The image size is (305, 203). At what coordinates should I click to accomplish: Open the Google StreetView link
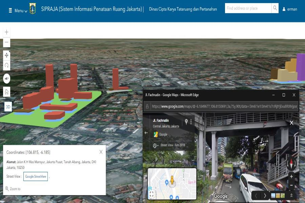tap(36, 177)
